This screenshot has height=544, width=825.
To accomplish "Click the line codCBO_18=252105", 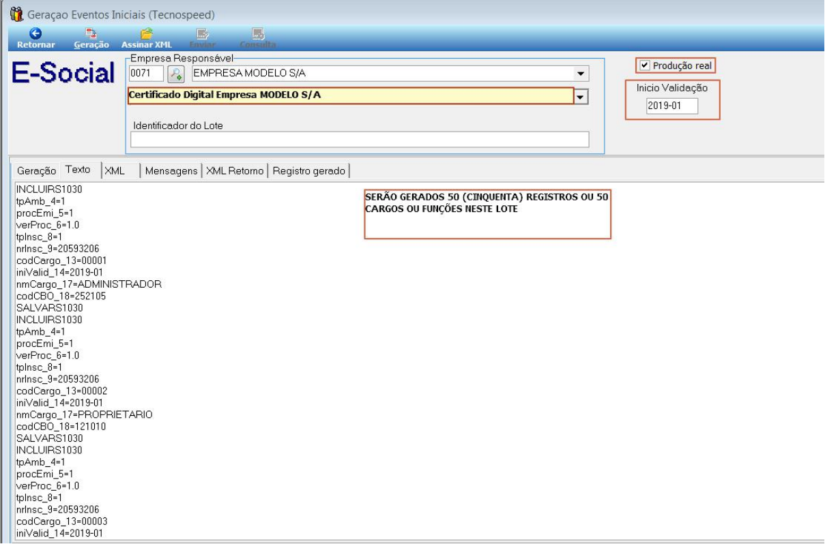I will tap(61, 296).
